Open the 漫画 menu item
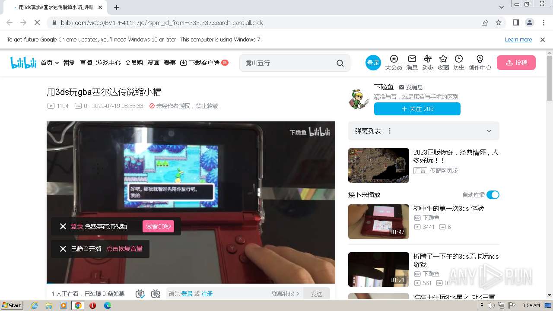This screenshot has height=311, width=553. pos(153,63)
